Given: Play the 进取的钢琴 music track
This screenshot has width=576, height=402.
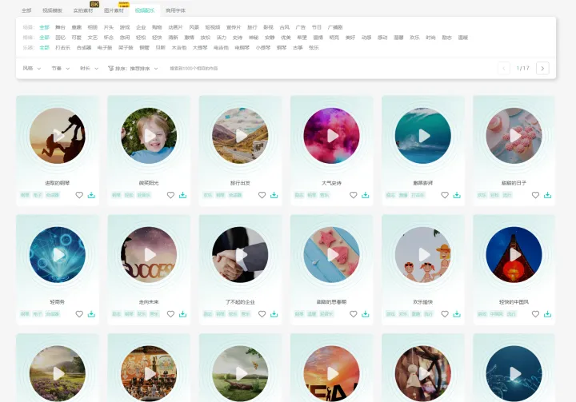Looking at the screenshot, I should click(x=58, y=136).
